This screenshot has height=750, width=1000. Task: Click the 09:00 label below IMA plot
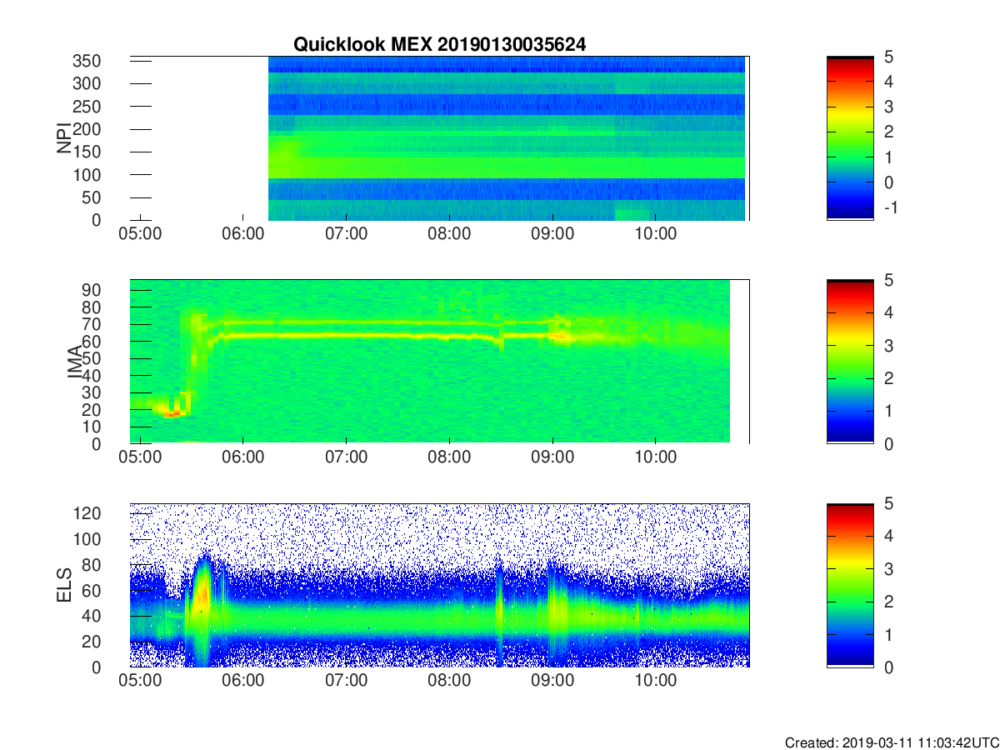[553, 458]
